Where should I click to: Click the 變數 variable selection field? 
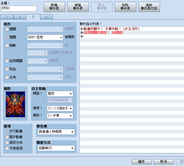coord(45,46)
